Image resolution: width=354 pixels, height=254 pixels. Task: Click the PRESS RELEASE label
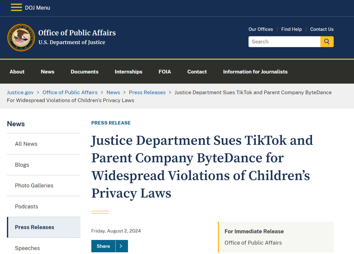[111, 123]
